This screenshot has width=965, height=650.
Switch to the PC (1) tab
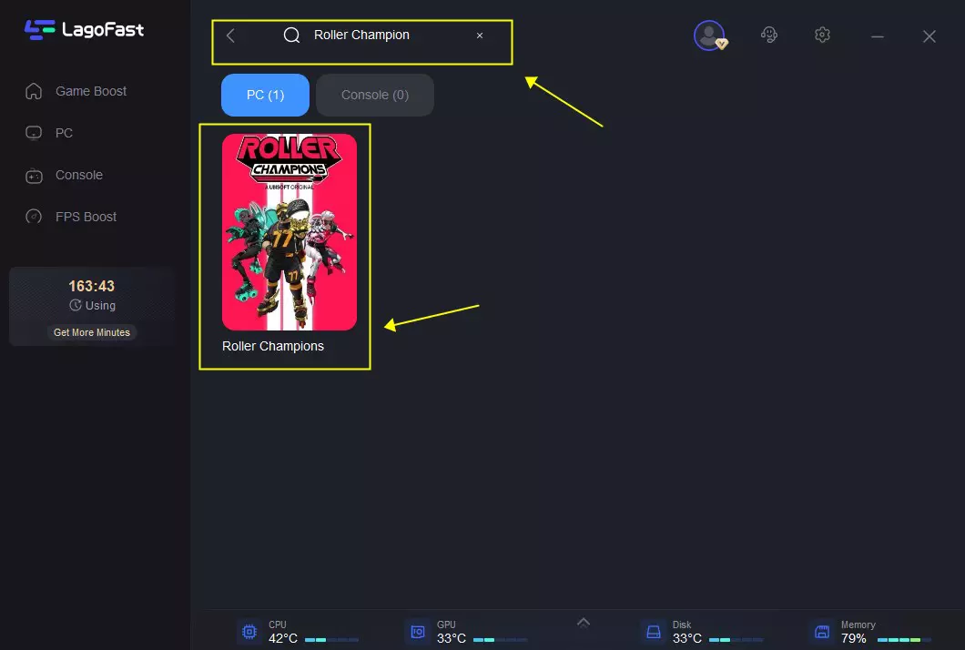[265, 95]
